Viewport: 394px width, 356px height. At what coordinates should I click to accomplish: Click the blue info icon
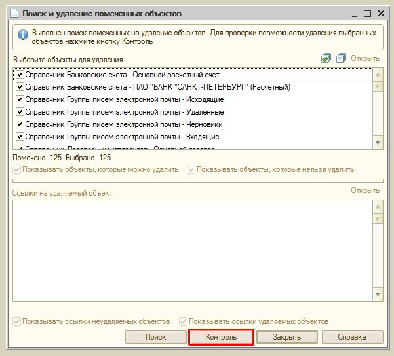22,35
